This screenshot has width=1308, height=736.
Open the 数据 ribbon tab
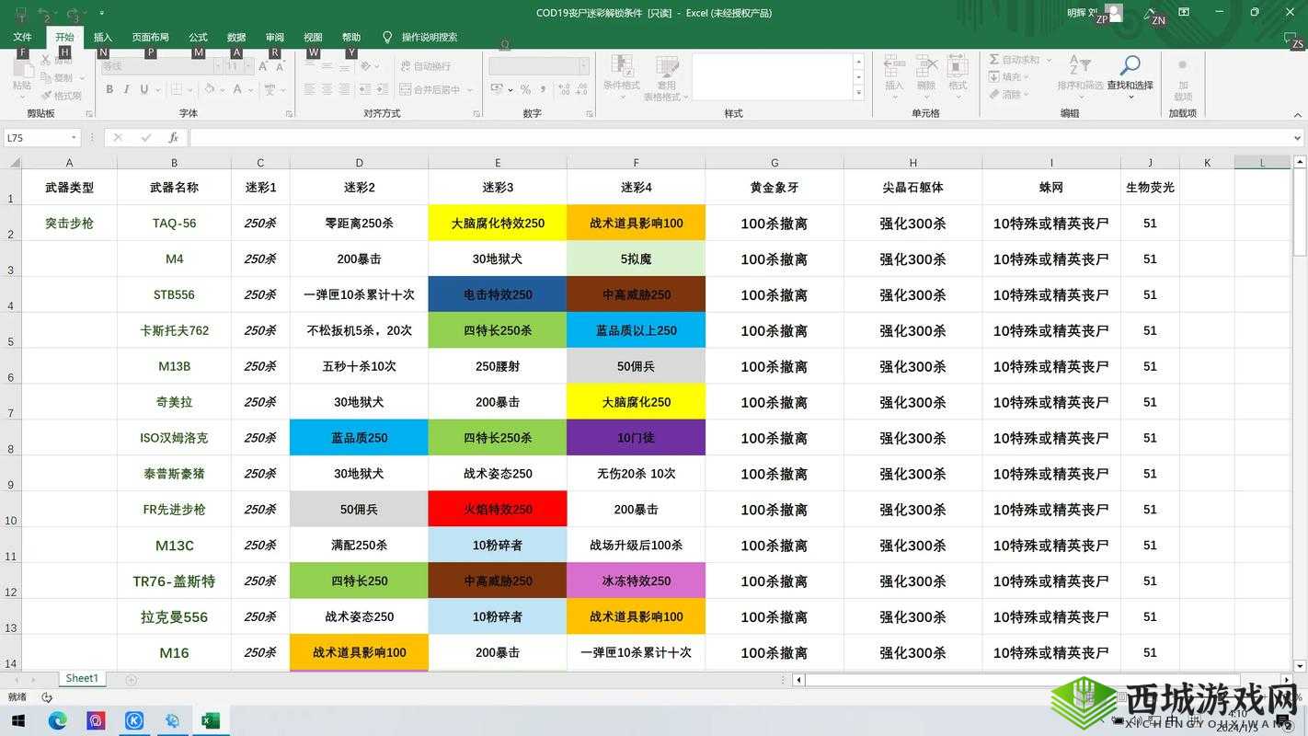click(x=235, y=37)
